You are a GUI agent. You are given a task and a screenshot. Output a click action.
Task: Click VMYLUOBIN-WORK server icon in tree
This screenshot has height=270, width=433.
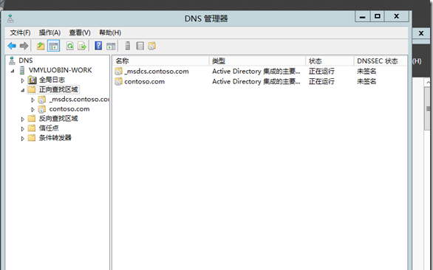(x=22, y=70)
